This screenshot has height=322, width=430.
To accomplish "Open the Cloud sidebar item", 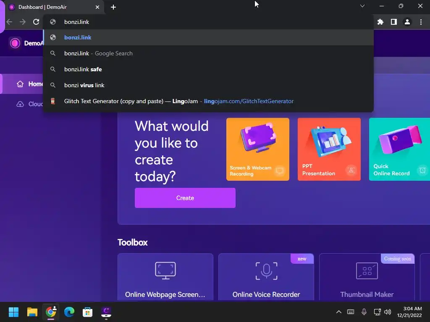I will click(x=30, y=104).
